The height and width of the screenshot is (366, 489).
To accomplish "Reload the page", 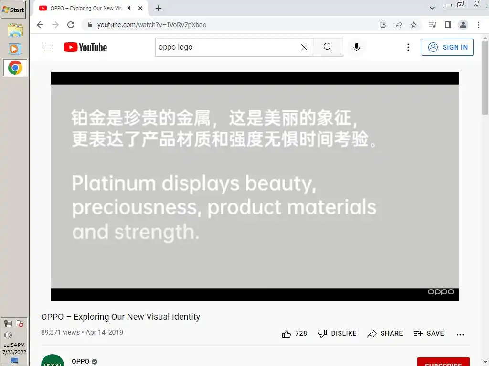I will 71,25.
